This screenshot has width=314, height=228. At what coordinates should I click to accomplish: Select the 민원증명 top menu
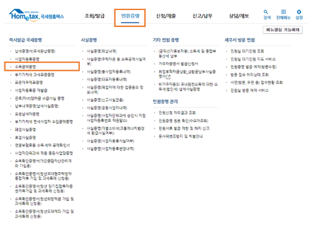click(x=130, y=16)
